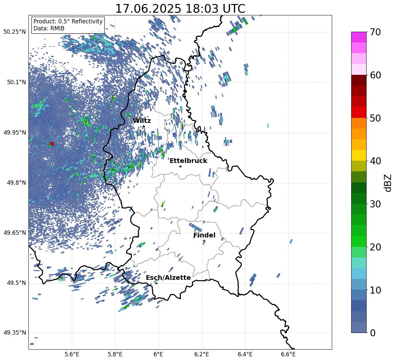The width and height of the screenshot is (396, 361).
Task: Click the bright green swatch just above 20
Action: (359, 241)
